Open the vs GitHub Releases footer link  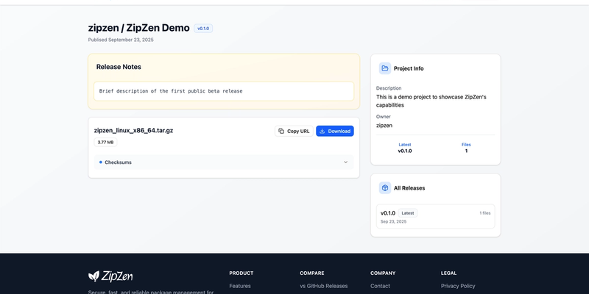pyautogui.click(x=323, y=286)
